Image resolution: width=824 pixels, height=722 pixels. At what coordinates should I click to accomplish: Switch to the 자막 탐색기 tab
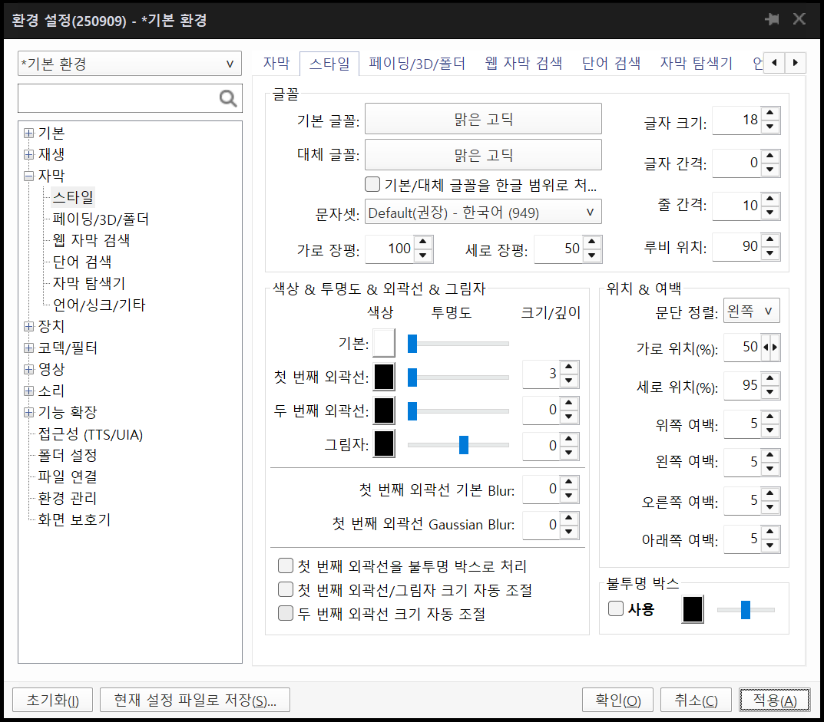pos(697,63)
